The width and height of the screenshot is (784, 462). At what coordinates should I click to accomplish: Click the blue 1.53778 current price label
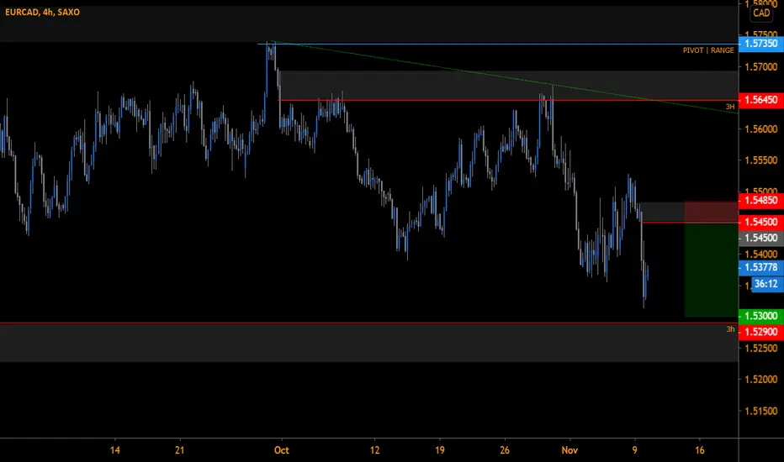(761, 267)
